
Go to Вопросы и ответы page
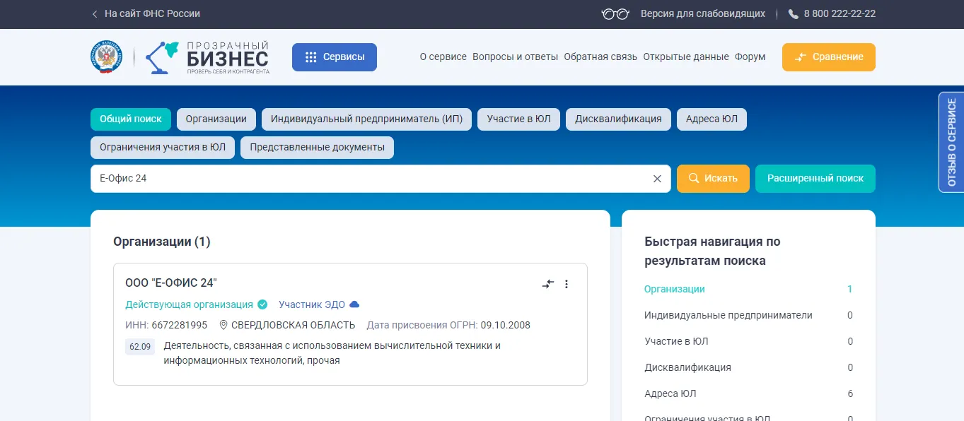(x=516, y=57)
